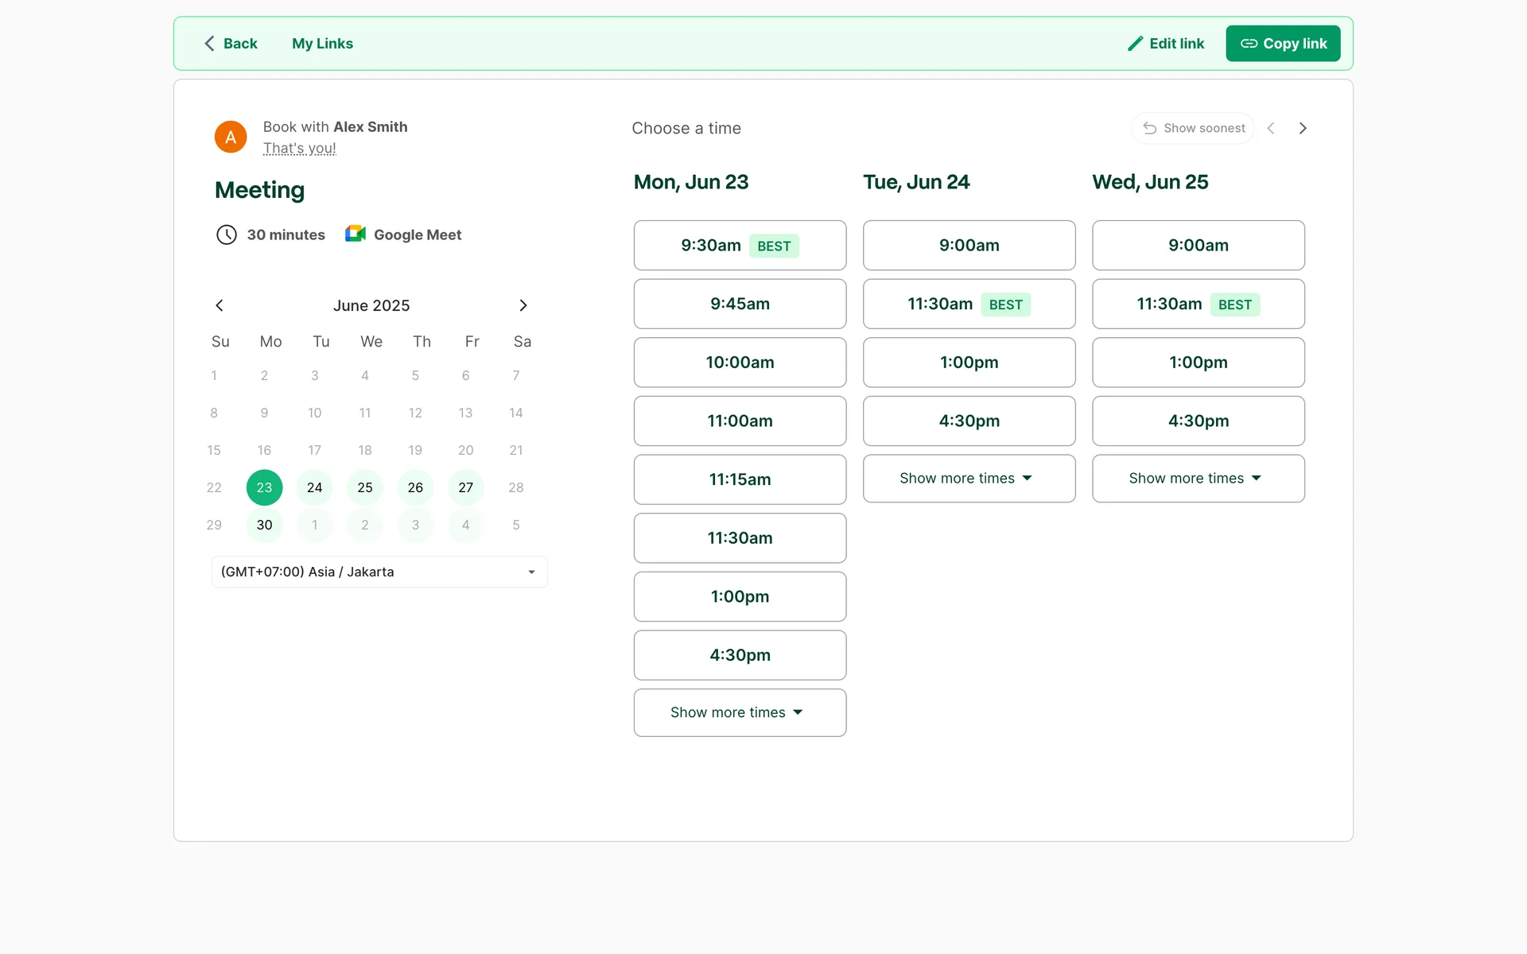1527x954 pixels.
Task: Choose the 11:30am BEST slot on Wed, Jun 25
Action: tap(1197, 304)
